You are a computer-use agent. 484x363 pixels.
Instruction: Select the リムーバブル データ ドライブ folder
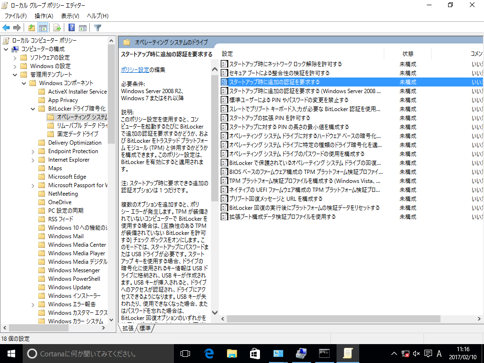(x=82, y=126)
